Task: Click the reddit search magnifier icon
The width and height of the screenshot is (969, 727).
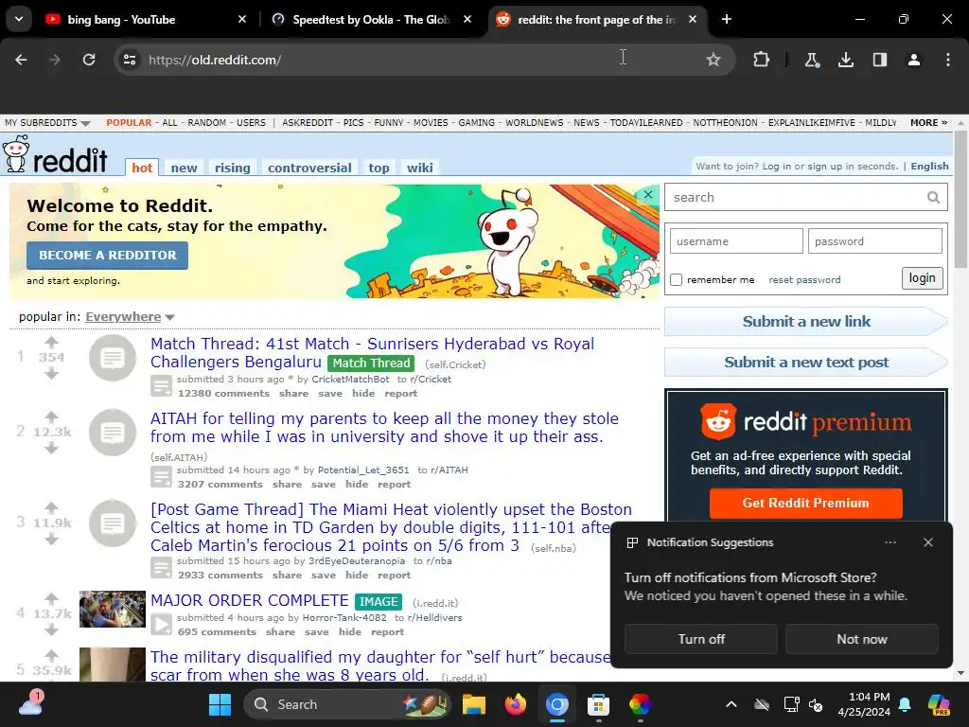Action: (933, 197)
